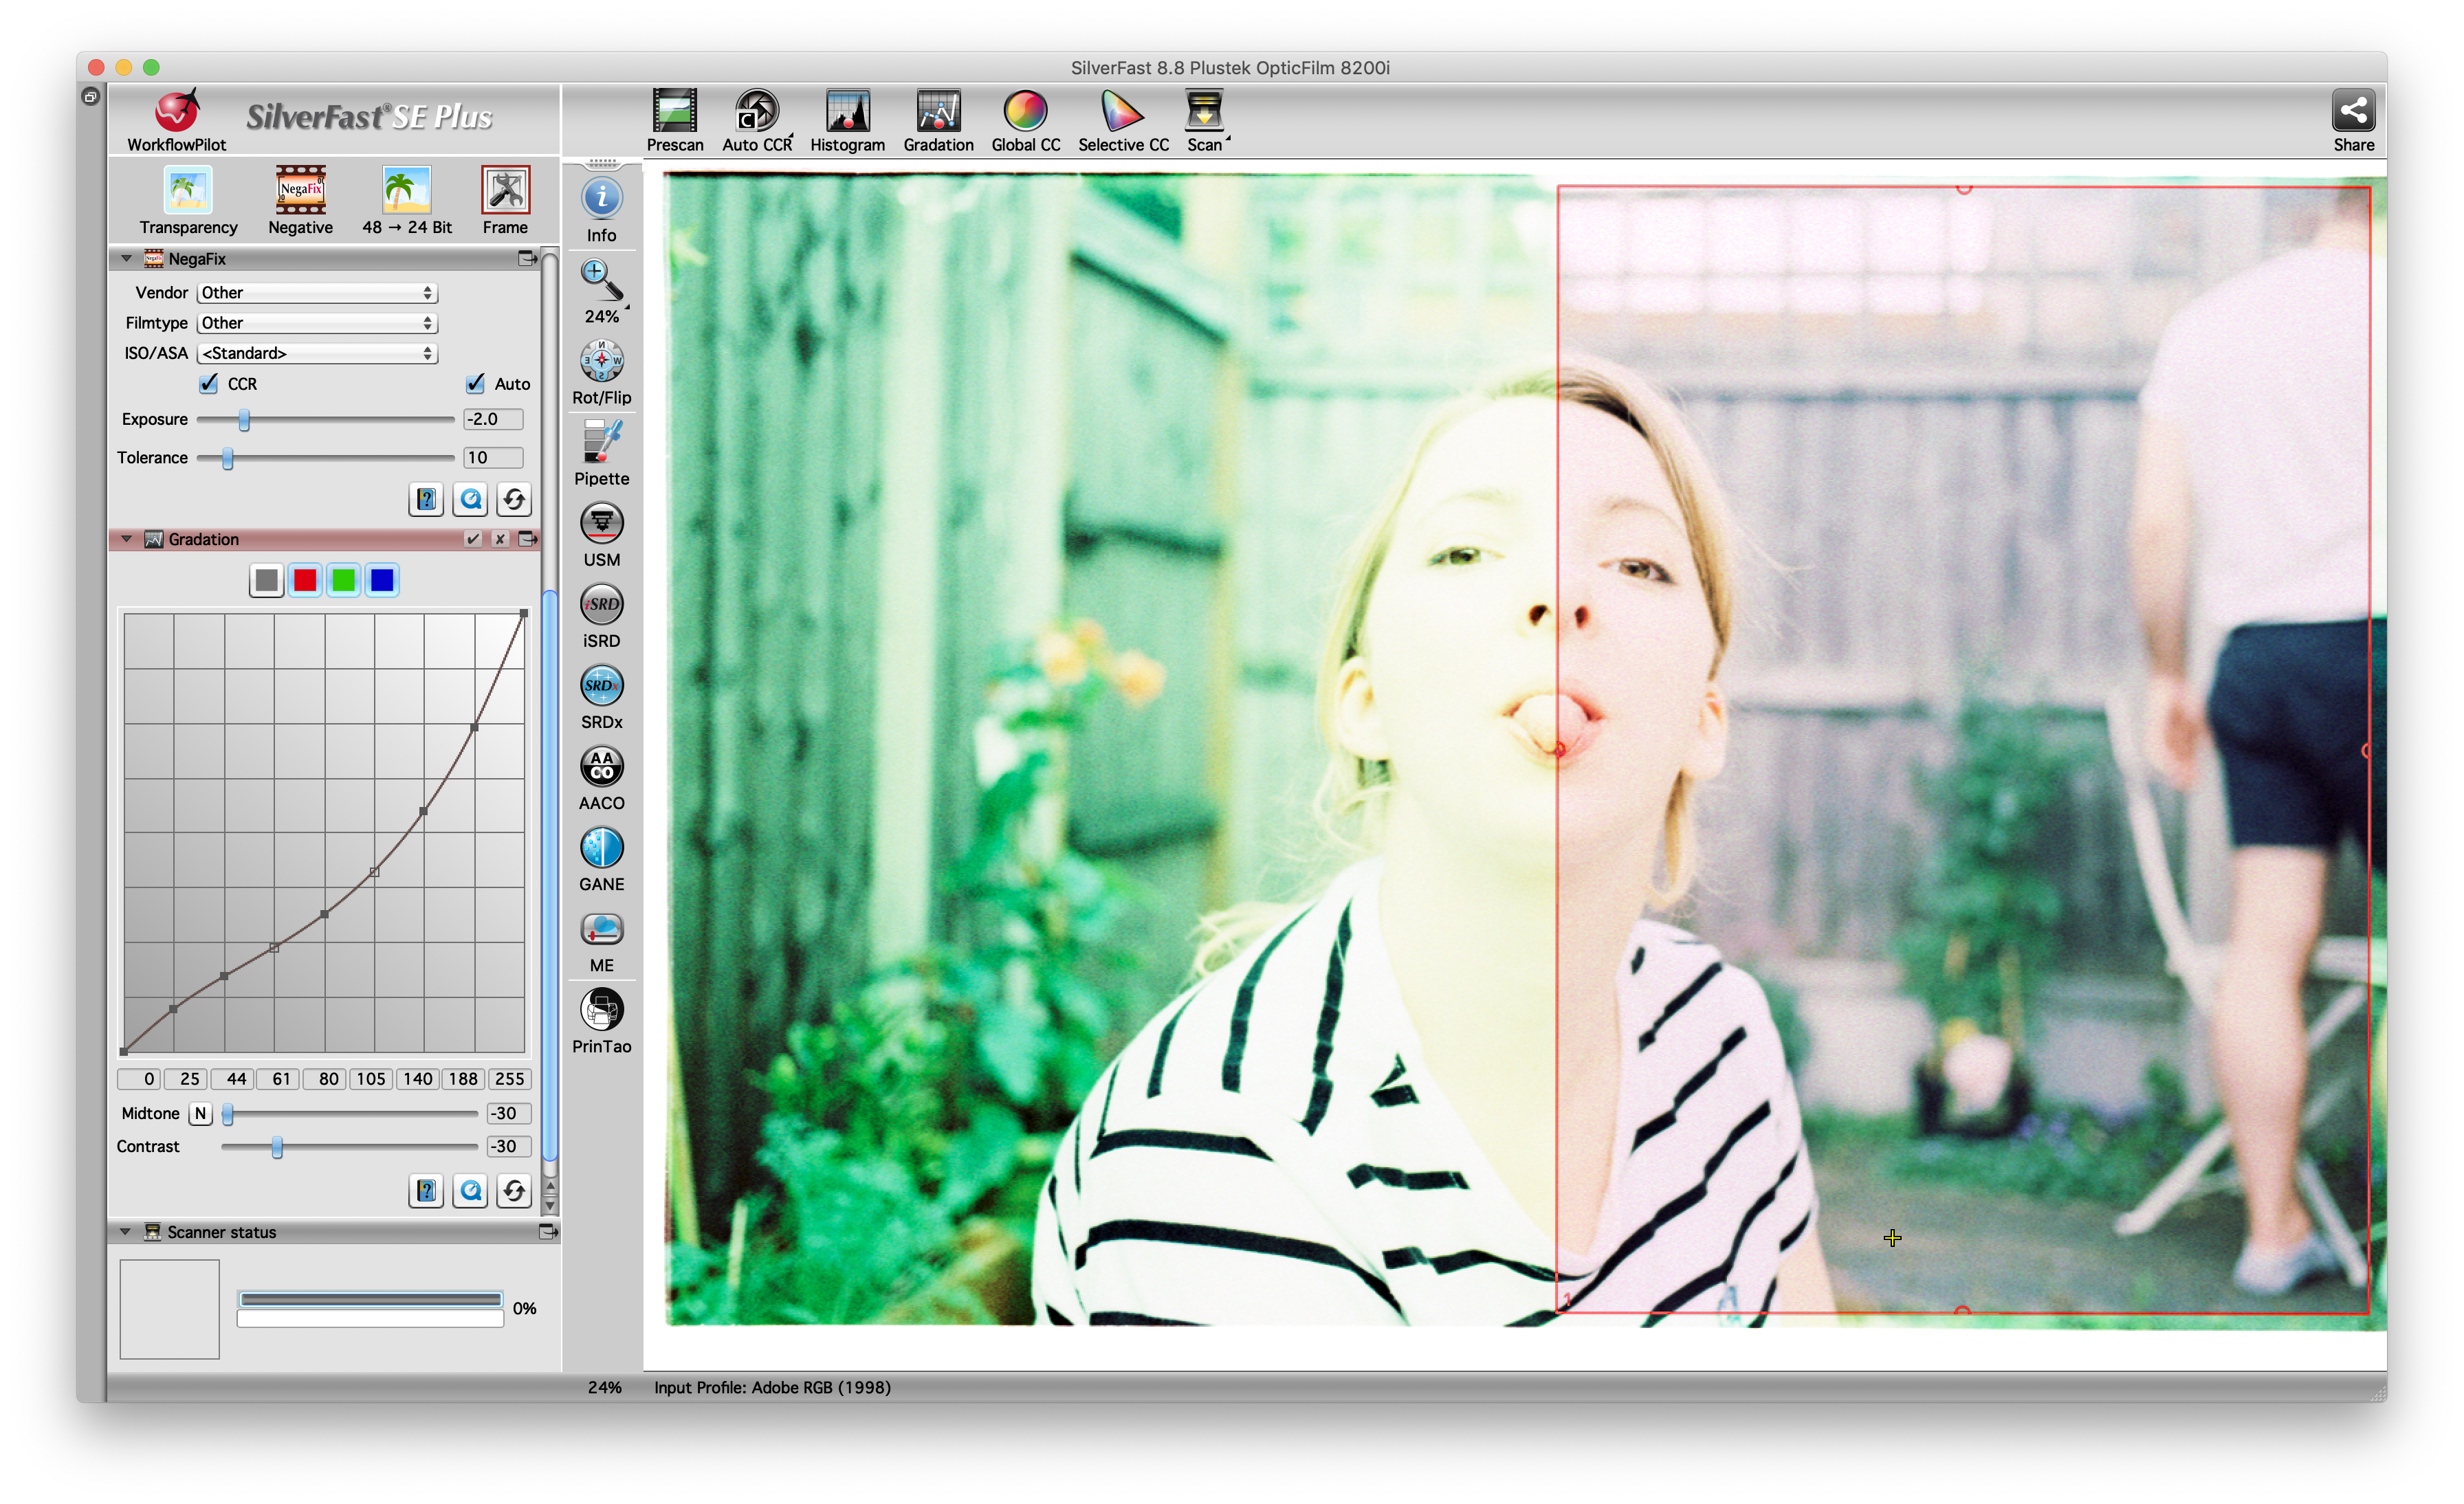Click the AACO tool icon
The height and width of the screenshot is (1504, 2464).
[x=601, y=767]
